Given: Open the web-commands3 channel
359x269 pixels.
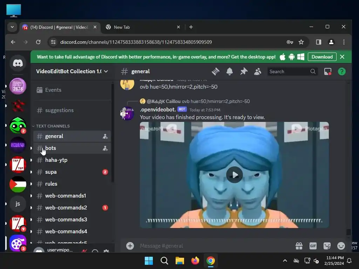Looking at the screenshot, I should tap(72, 220).
